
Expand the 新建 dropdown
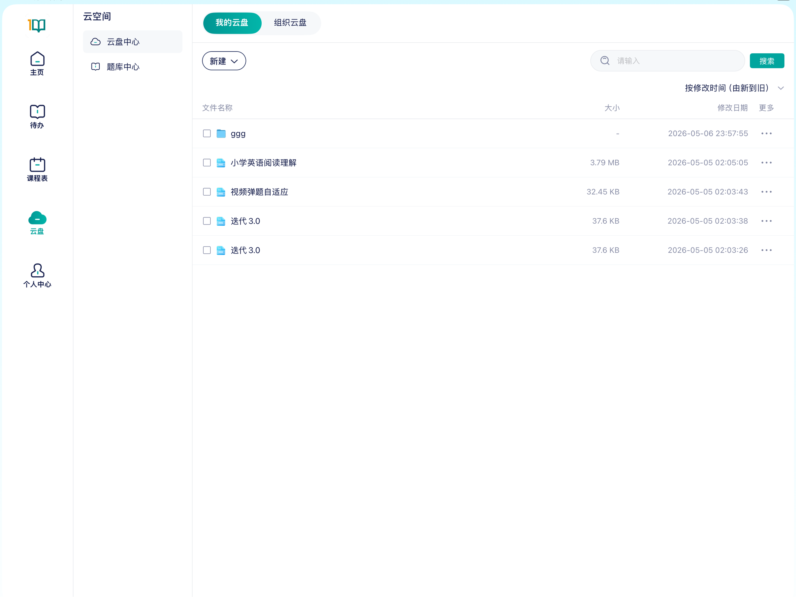pos(224,61)
